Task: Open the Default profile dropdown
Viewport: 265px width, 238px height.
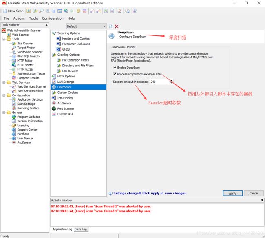Action: coord(86,26)
